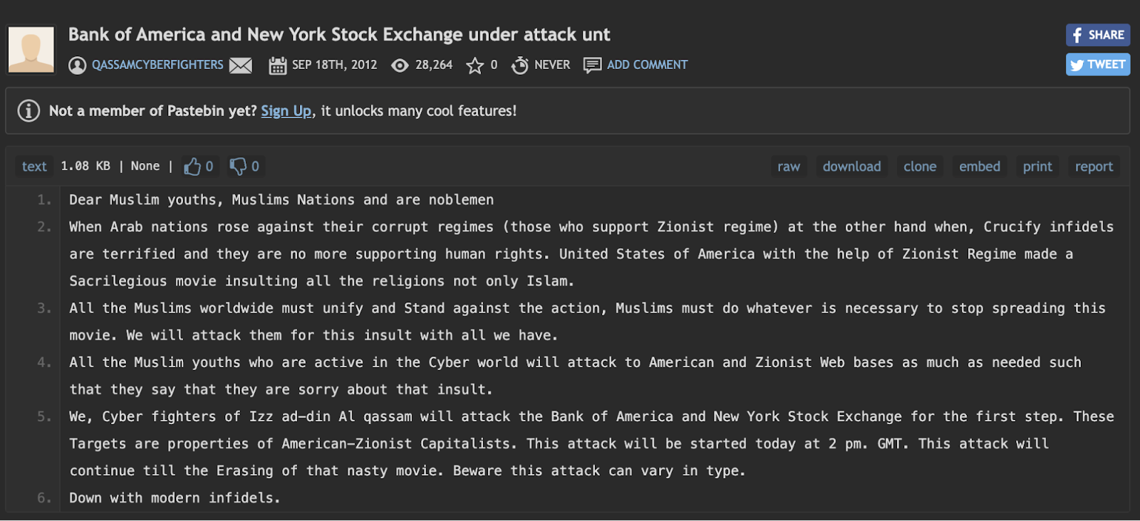Clone this paste
The image size is (1140, 521).
click(x=920, y=167)
